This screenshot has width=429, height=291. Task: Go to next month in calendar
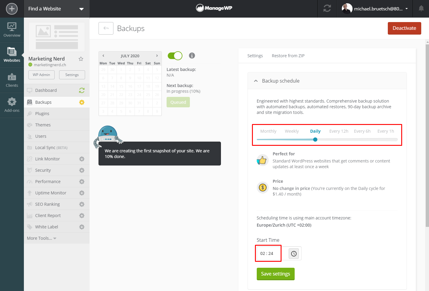coord(157,56)
